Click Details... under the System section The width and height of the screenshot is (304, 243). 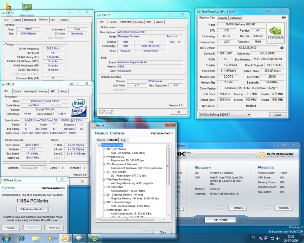pyautogui.click(x=239, y=208)
